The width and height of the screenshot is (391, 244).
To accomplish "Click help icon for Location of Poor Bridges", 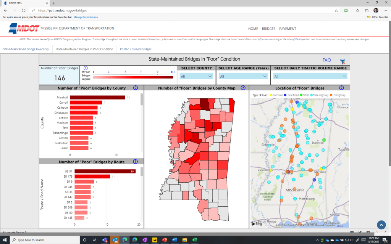I will (341, 88).
